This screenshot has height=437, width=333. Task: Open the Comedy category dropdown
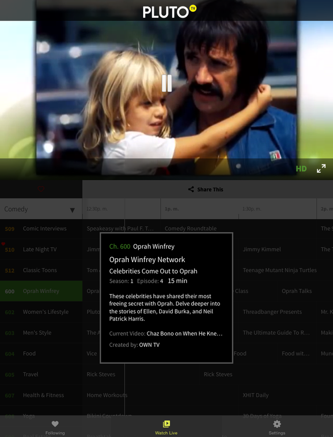(41, 209)
